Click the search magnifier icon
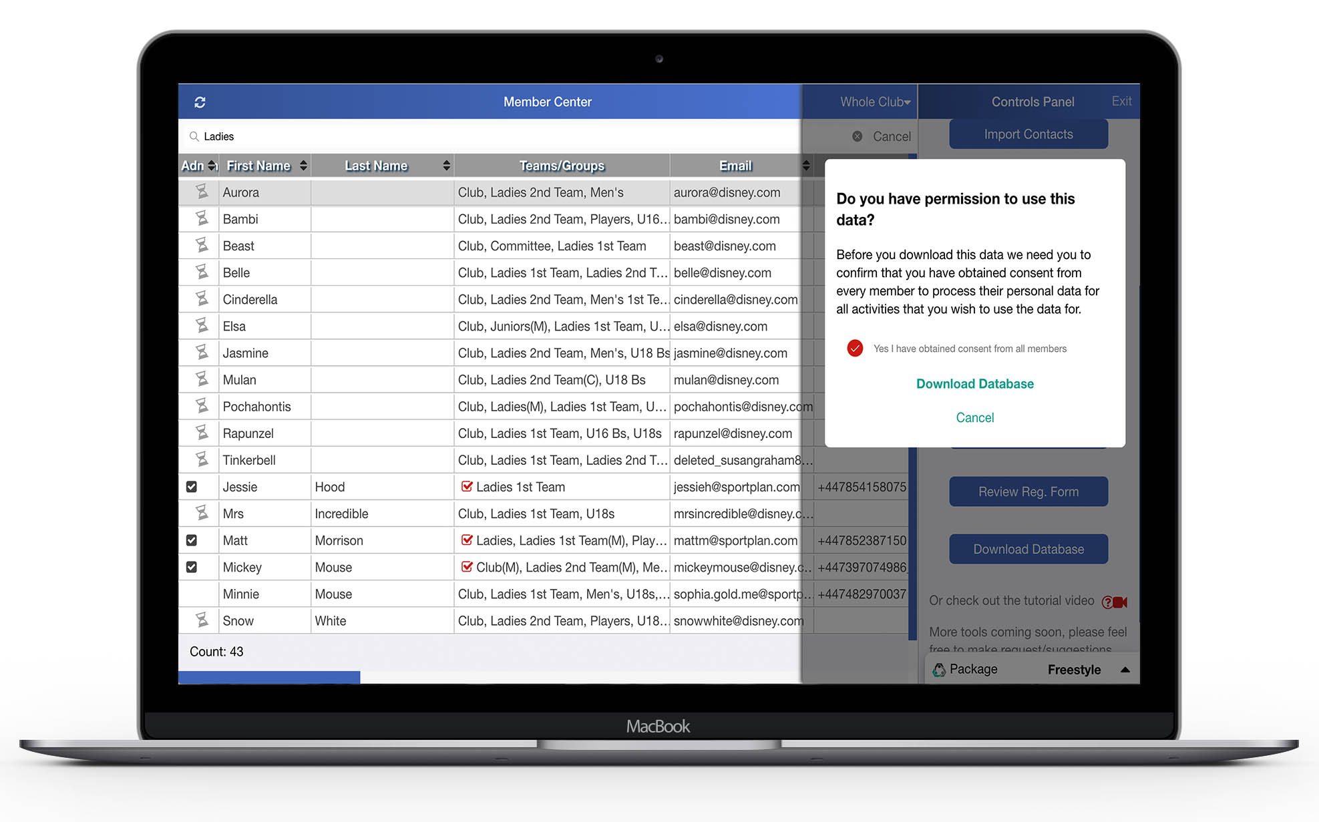Image resolution: width=1319 pixels, height=822 pixels. [194, 136]
